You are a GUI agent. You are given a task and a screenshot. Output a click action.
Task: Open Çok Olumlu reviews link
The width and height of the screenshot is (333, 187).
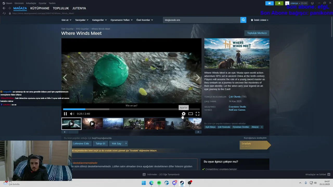235,97
